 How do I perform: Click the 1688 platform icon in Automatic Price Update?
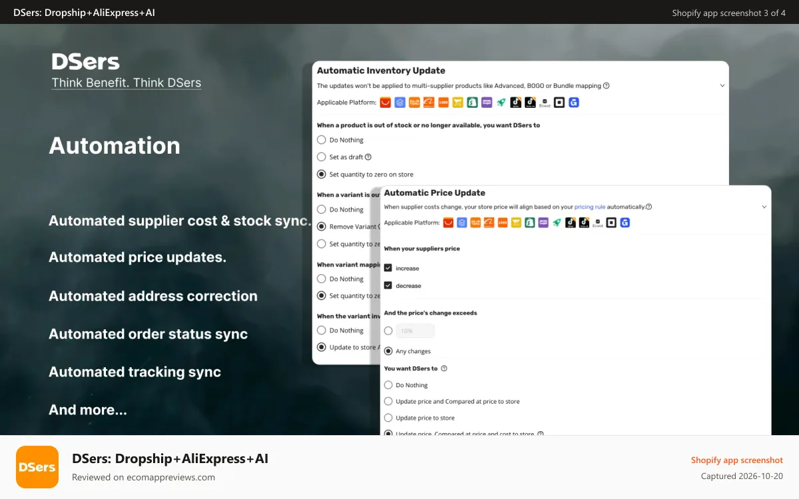coord(503,222)
